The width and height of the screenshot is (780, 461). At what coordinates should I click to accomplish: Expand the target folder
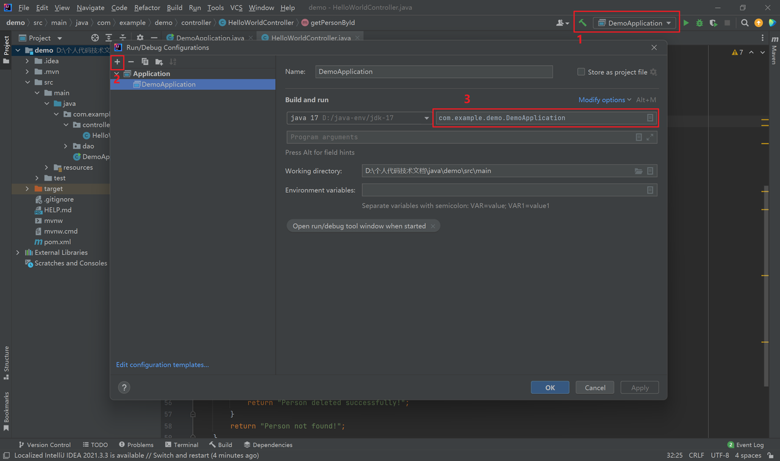[x=27, y=189]
